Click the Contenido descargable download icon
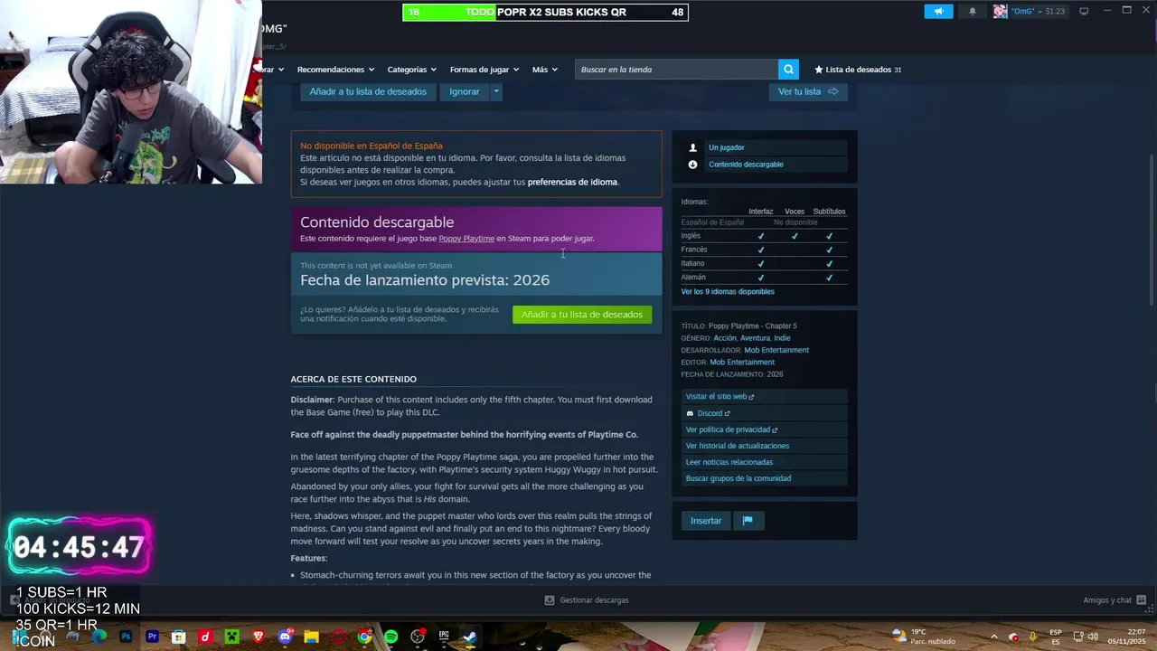The image size is (1157, 651). [x=692, y=165]
